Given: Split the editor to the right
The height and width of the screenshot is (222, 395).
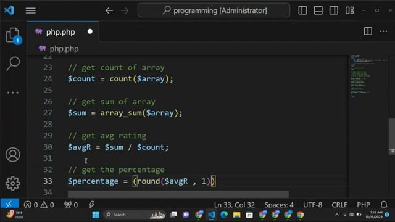Looking at the screenshot, I should (368, 31).
